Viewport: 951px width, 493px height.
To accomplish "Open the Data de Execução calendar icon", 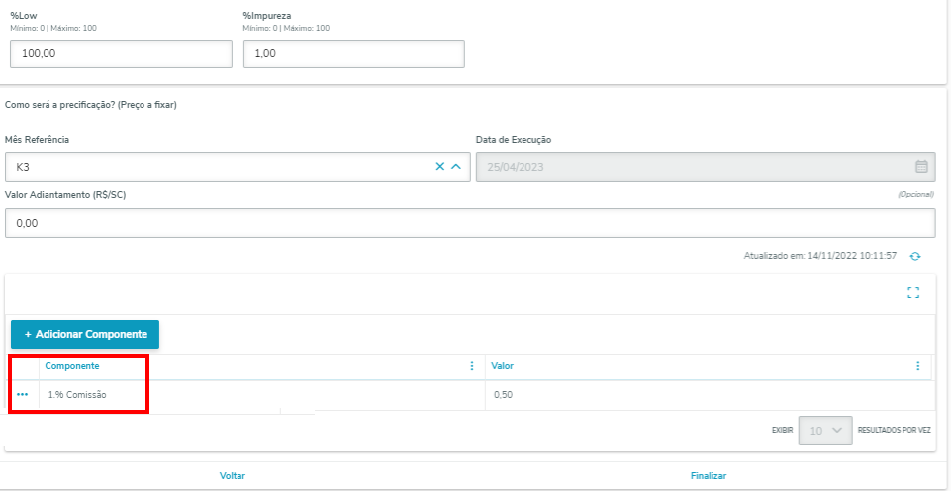I will click(x=921, y=166).
